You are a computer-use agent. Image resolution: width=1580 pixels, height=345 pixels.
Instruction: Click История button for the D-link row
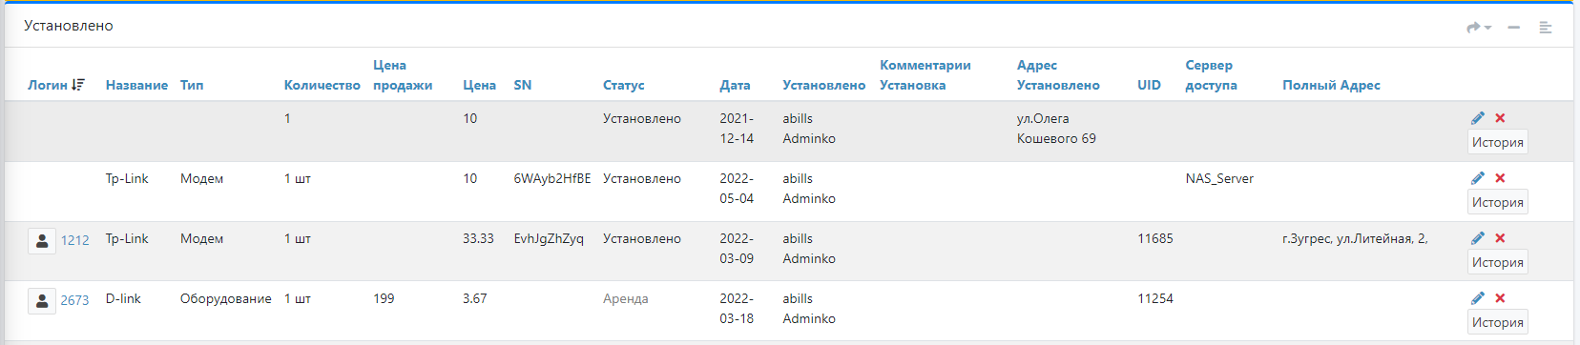(x=1497, y=322)
